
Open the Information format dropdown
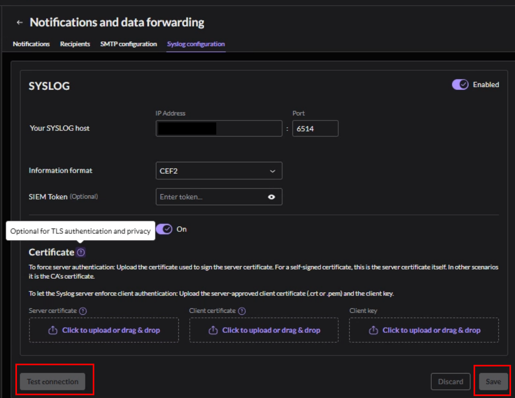(x=219, y=171)
